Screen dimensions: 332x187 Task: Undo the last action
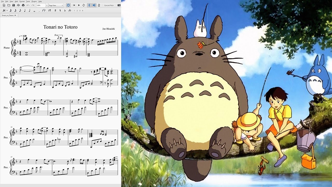tap(28, 5)
